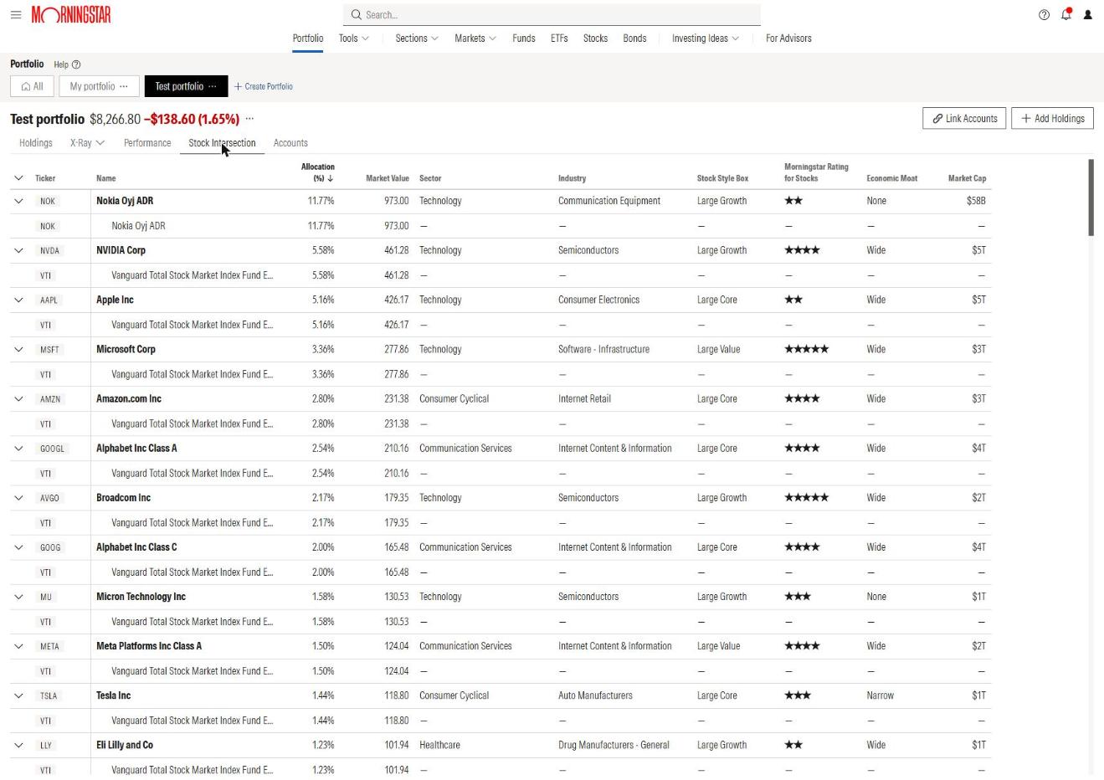
Task: Open the ETFs menu item
Action: 559,38
